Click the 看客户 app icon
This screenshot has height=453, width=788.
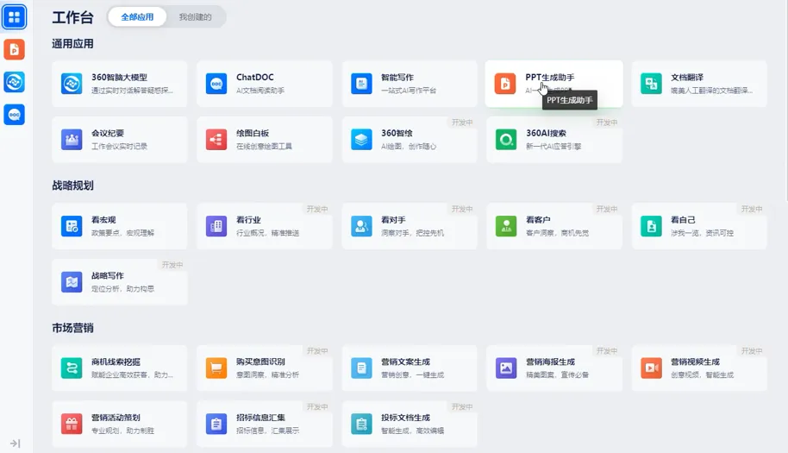pyautogui.click(x=506, y=226)
